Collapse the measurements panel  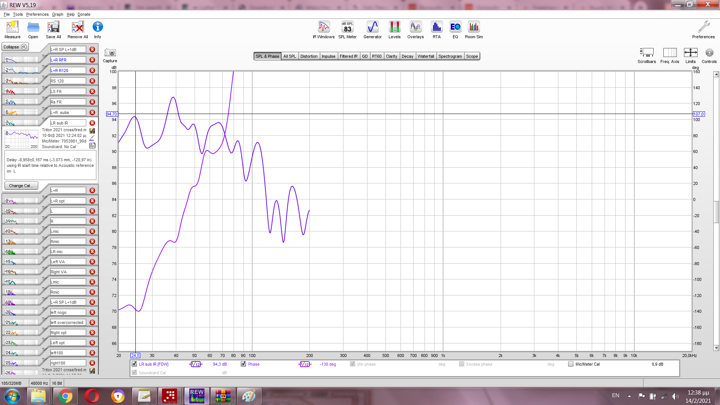15,47
